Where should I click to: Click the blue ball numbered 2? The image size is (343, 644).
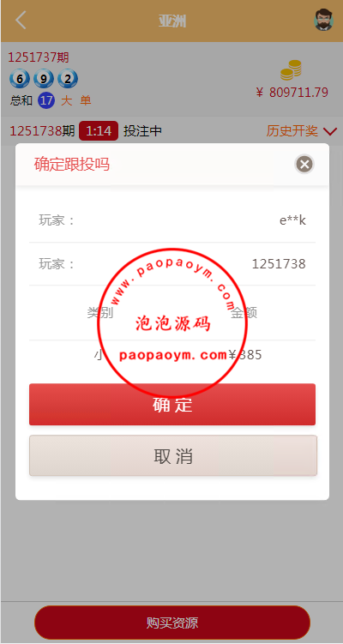coord(68,79)
